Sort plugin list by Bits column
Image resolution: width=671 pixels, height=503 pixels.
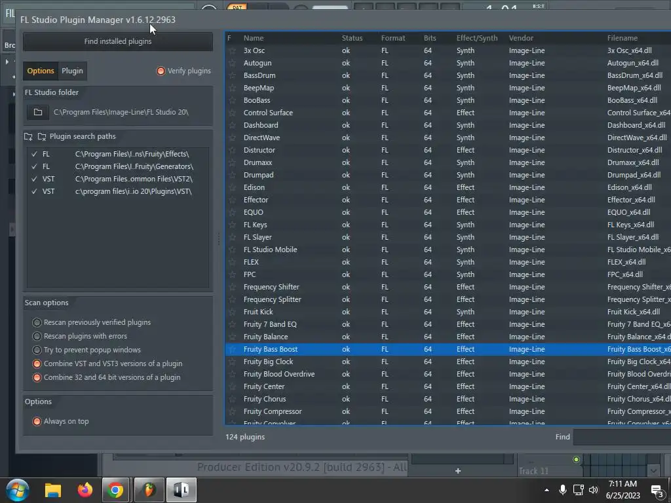tap(430, 38)
